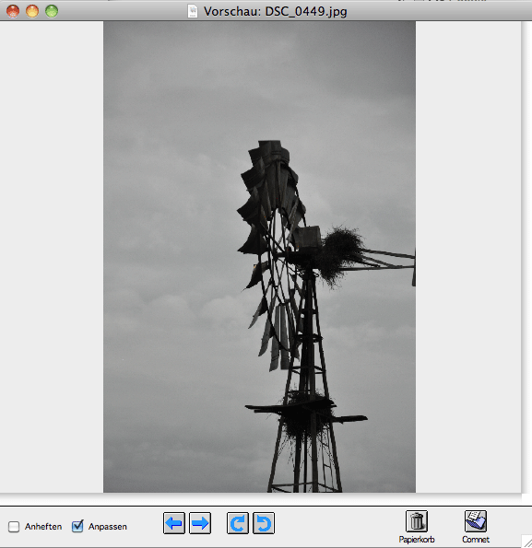
Task: Click the resize grip in window corner
Action: coord(526,542)
